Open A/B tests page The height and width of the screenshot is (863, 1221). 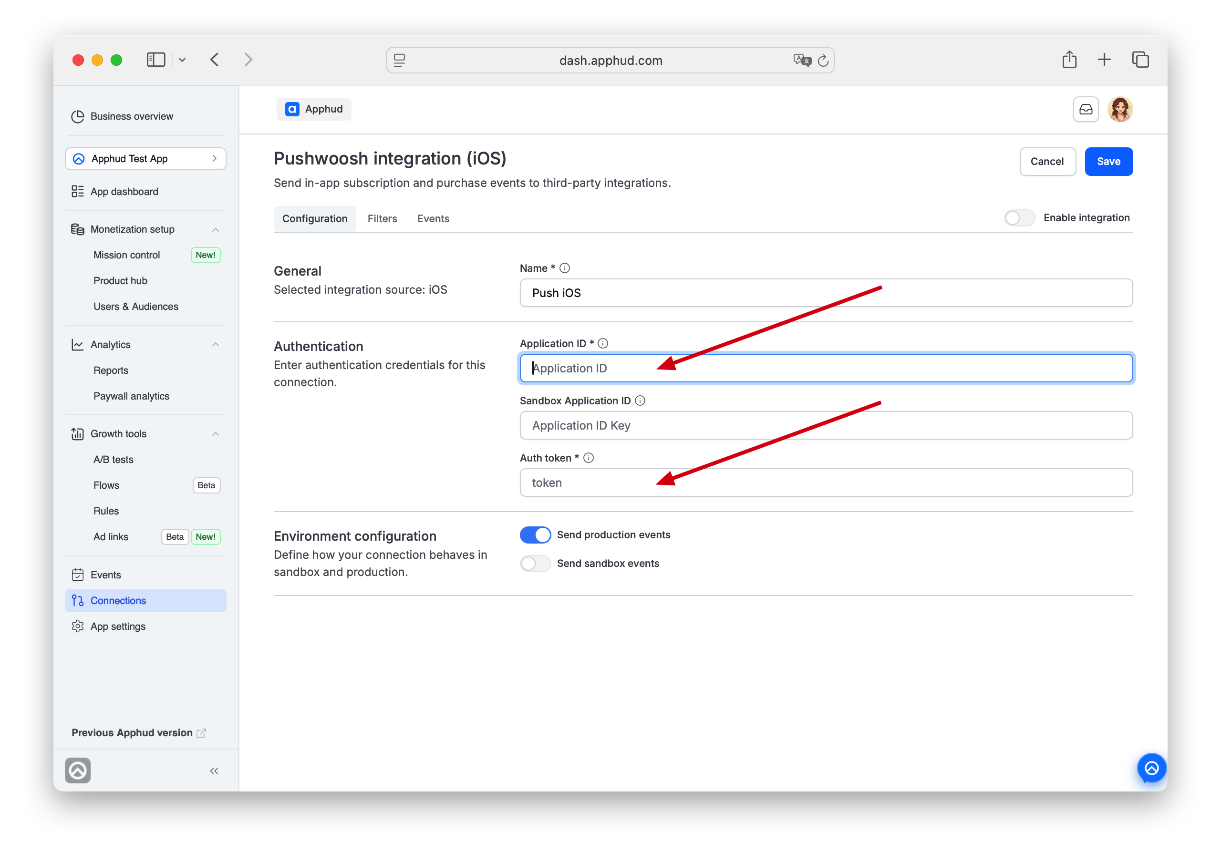113,460
